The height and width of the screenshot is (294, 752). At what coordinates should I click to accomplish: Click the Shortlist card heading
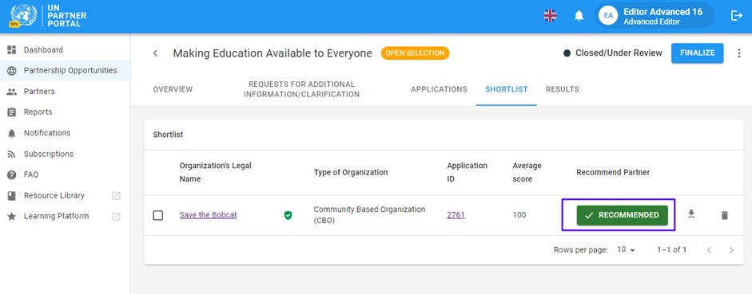168,135
